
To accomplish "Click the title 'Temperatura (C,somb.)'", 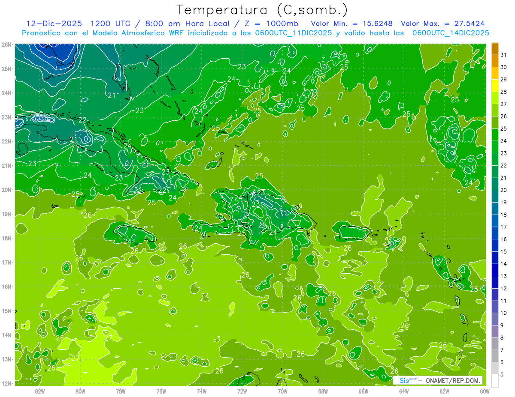I will pos(262,10).
